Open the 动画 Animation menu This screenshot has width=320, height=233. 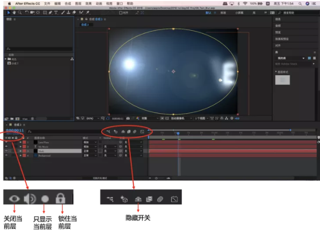(99, 4)
